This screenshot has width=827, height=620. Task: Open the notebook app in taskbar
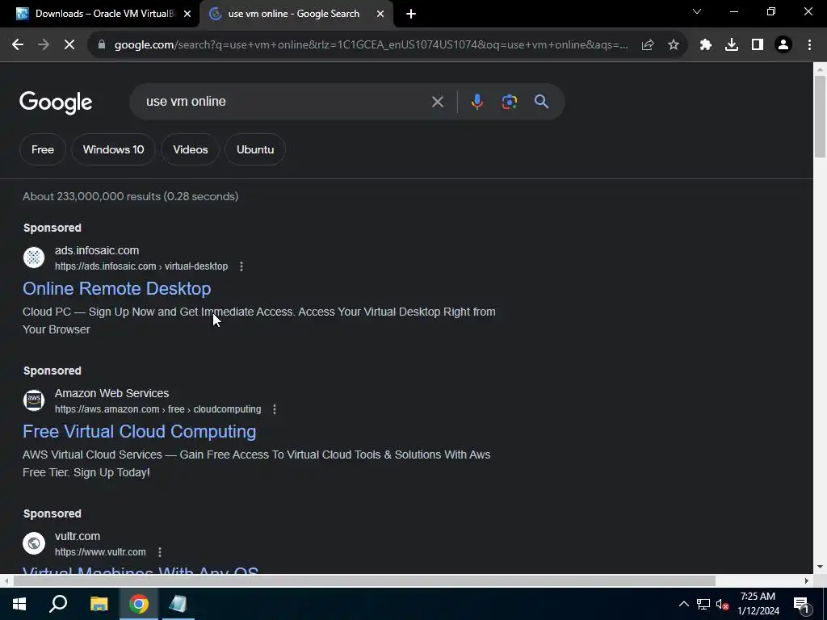pos(178,604)
